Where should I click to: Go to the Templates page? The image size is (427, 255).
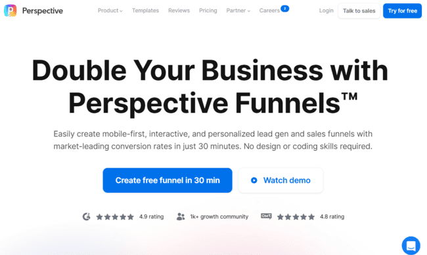click(145, 10)
